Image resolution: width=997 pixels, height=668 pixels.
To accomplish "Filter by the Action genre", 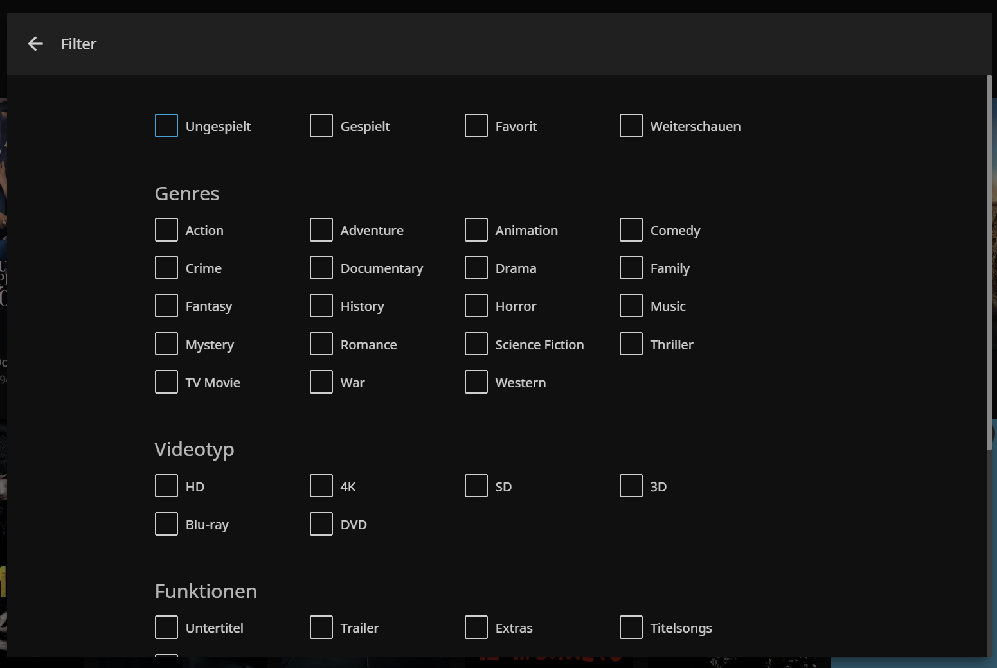I will pyautogui.click(x=166, y=230).
